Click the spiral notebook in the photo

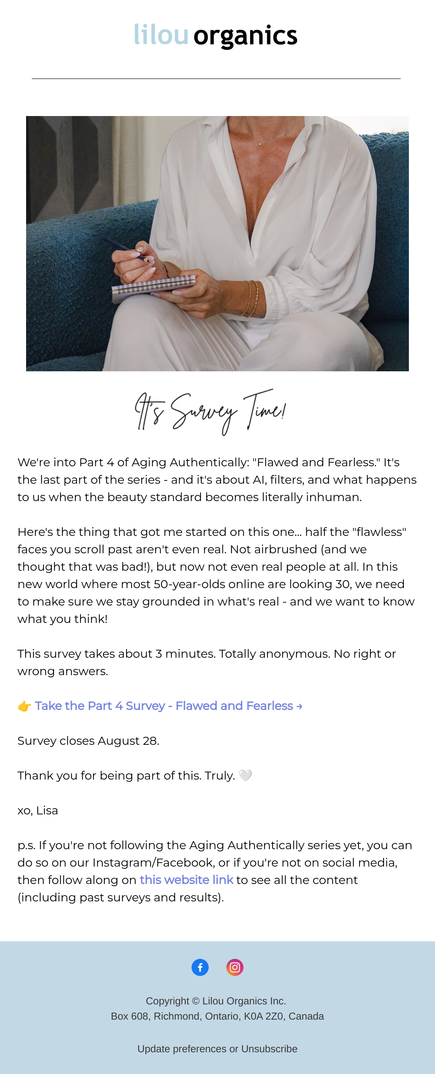154,288
